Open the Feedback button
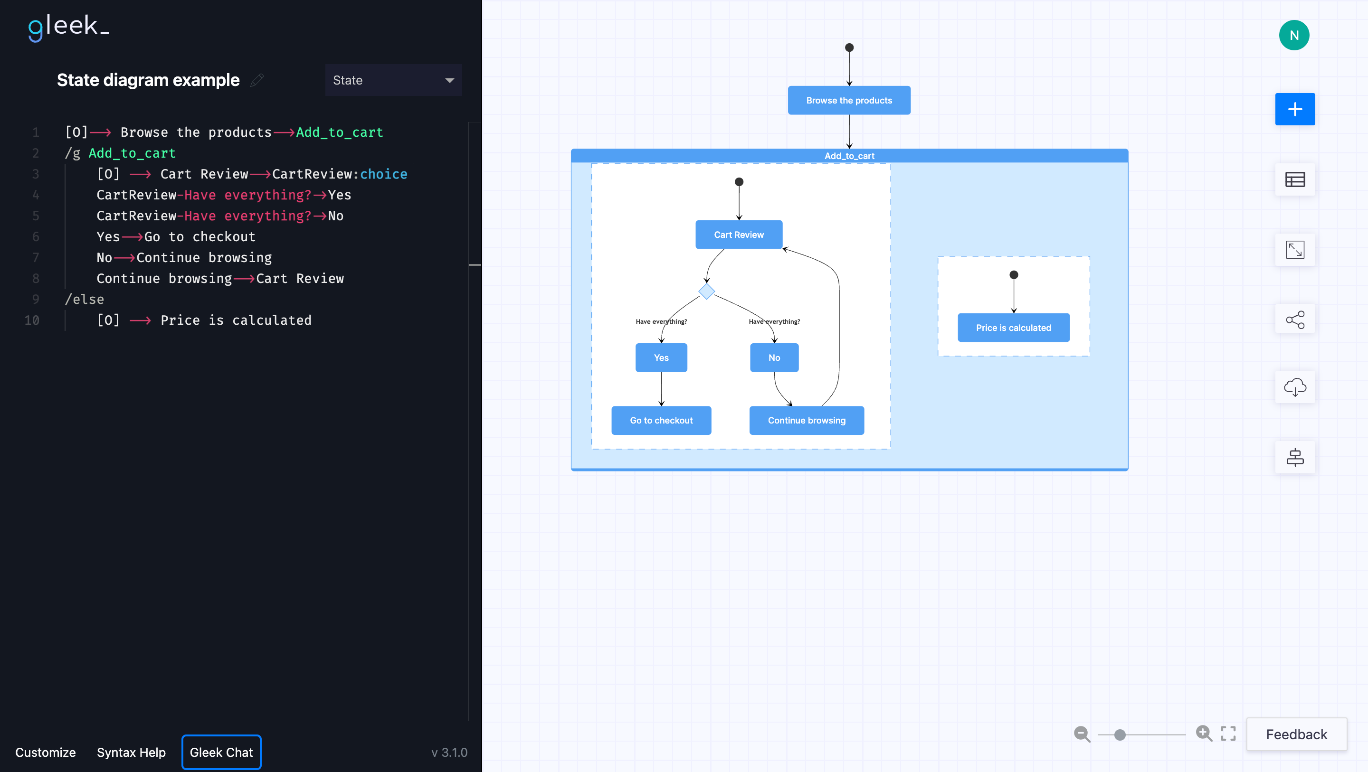 (1296, 734)
